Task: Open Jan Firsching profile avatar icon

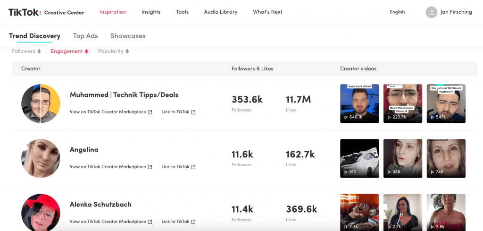Action: pos(432,12)
